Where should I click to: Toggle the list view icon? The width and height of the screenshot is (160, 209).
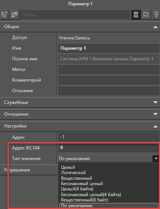(136, 14)
